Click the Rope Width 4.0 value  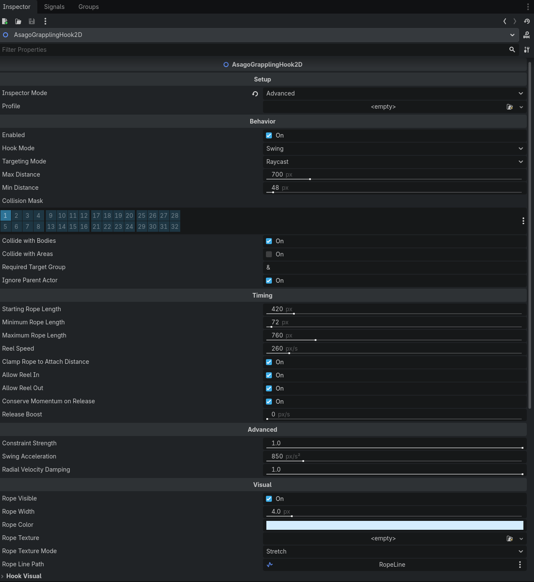pos(276,512)
